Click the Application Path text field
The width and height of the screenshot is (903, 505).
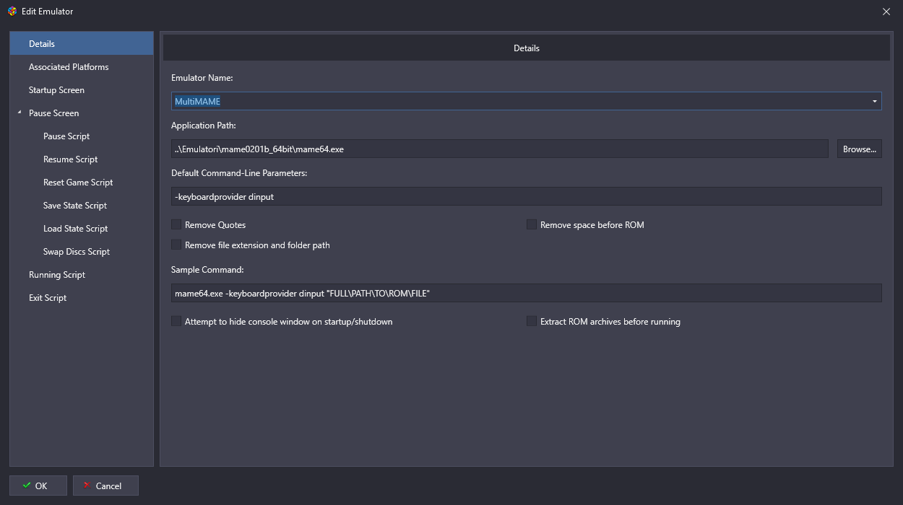500,149
